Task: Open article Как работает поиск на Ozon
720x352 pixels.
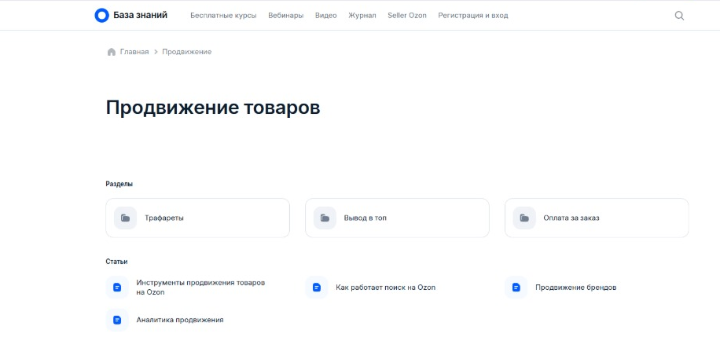Action: [385, 288]
